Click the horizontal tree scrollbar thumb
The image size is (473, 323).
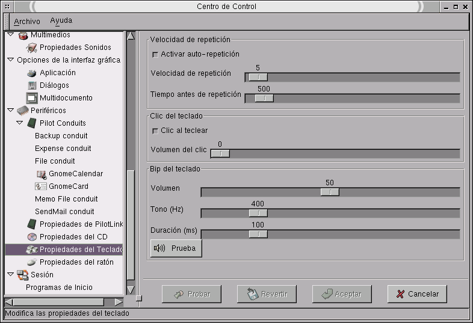[x=58, y=302]
